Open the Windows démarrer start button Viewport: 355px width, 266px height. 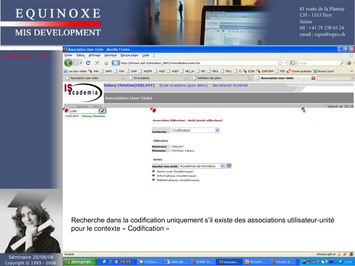(x=79, y=262)
